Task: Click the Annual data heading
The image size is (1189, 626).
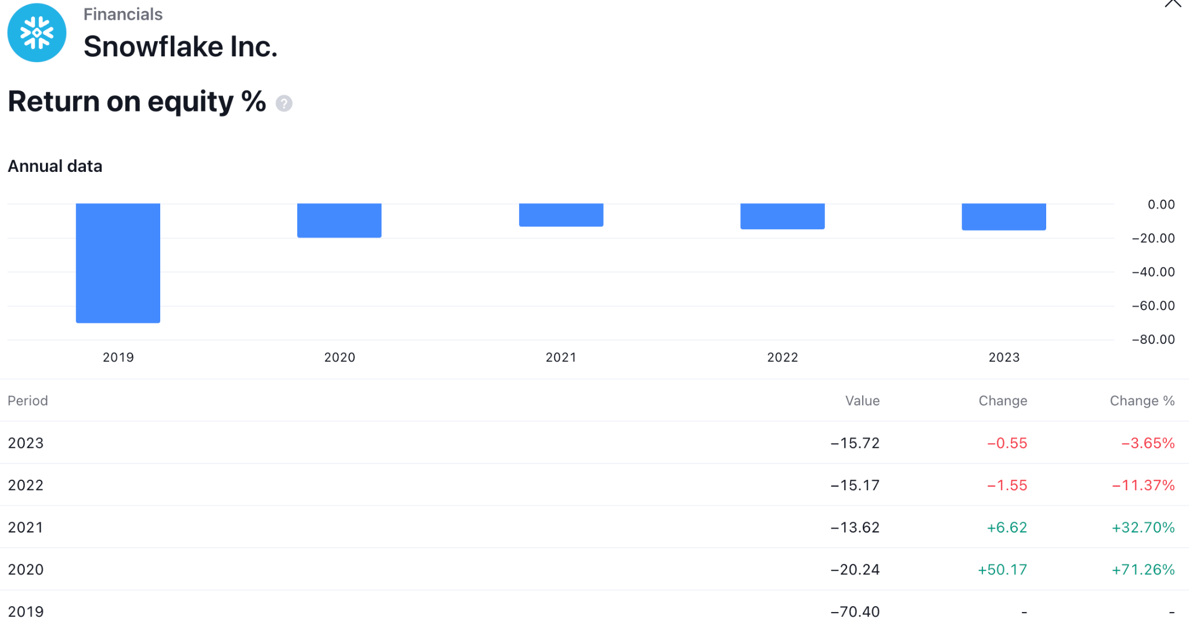Action: [x=55, y=166]
